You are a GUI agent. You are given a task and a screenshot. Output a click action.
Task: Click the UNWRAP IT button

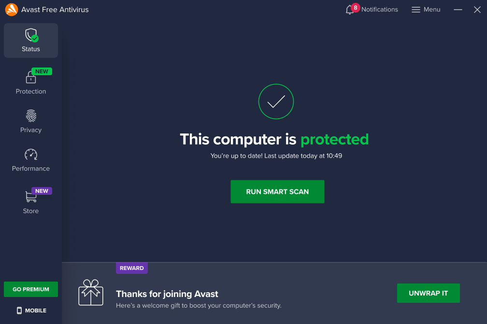pyautogui.click(x=428, y=293)
